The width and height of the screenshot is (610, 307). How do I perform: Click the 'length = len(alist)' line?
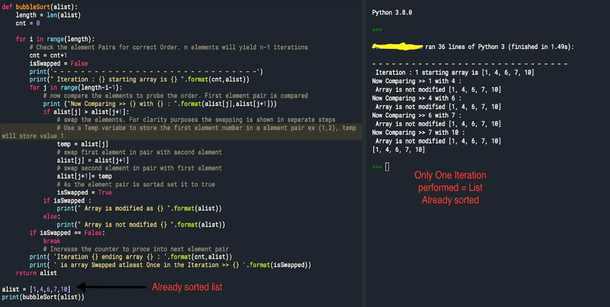(x=48, y=15)
